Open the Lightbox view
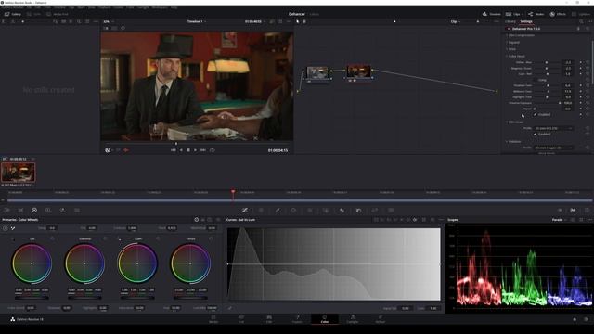 coord(581,14)
